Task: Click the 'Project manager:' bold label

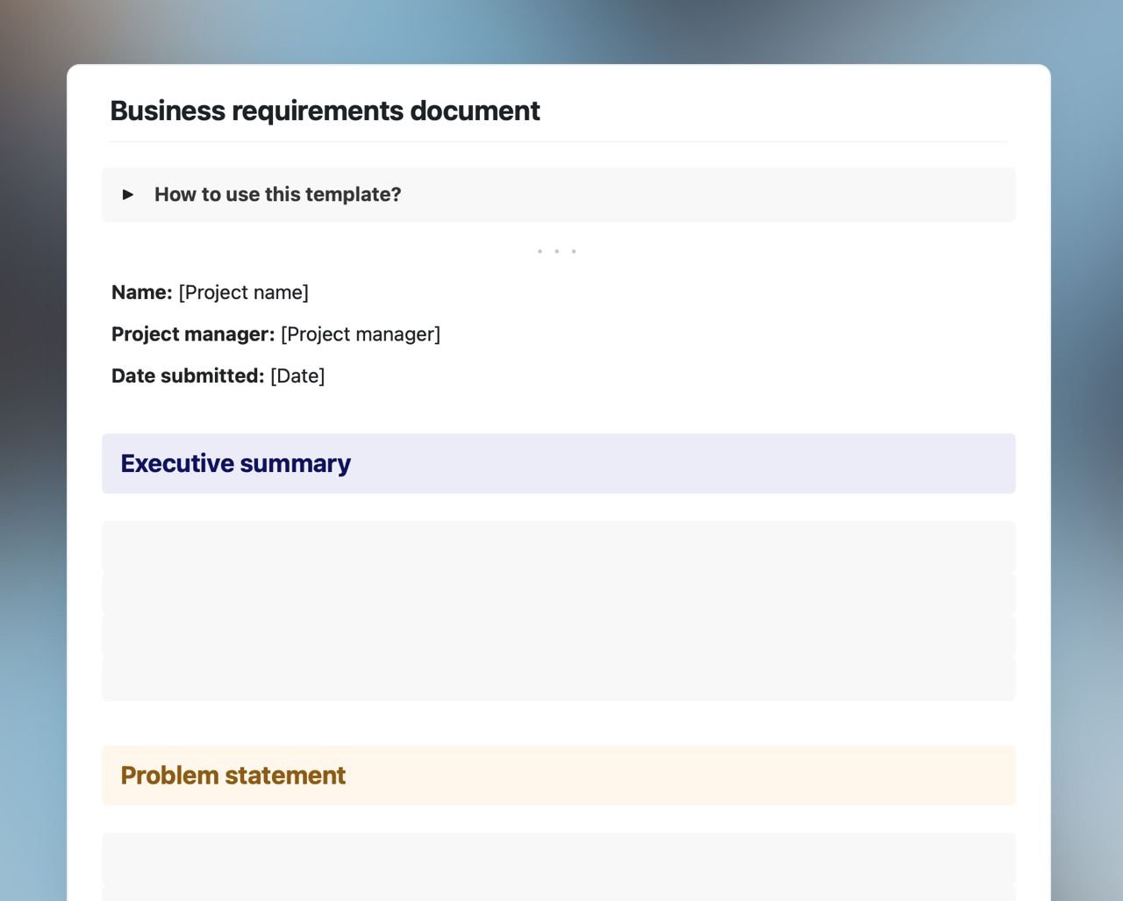Action: pyautogui.click(x=192, y=334)
